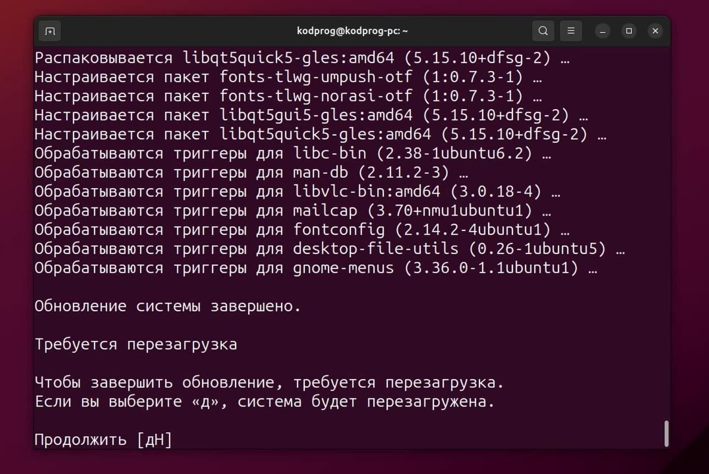Click the Распаковывается libqt5quick5-gles line
The width and height of the screenshot is (709, 474).
click(x=302, y=58)
